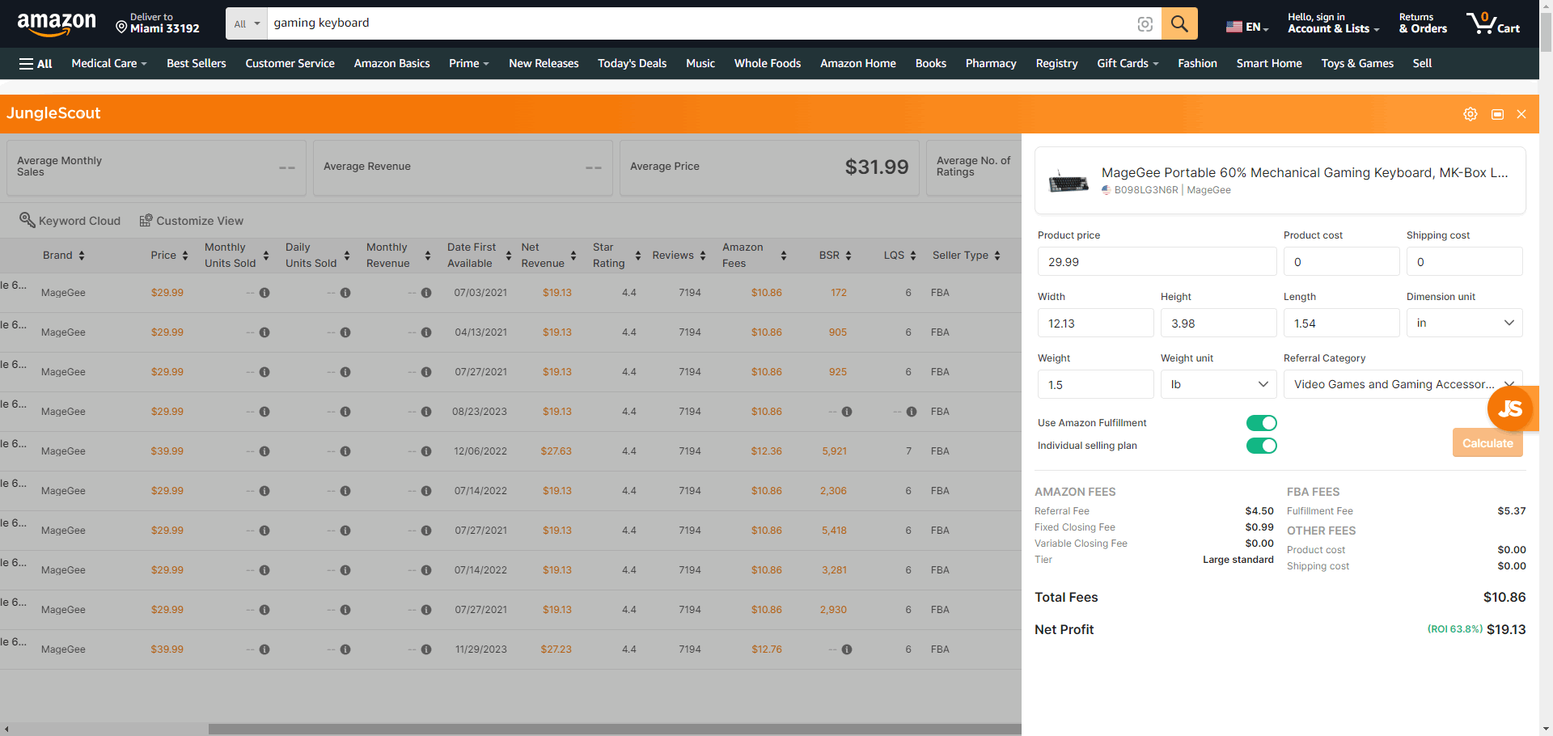This screenshot has width=1553, height=736.
Task: Go to New Releases
Action: 544,64
